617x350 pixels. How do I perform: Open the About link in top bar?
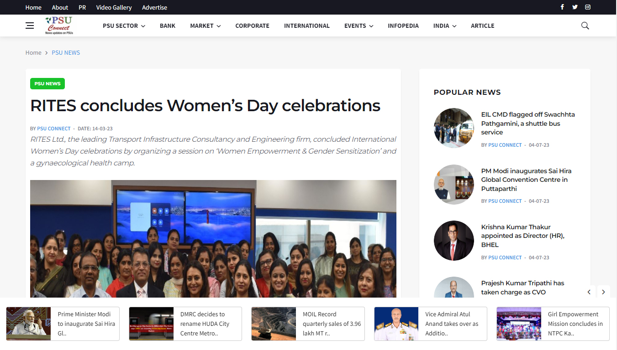coord(60,7)
